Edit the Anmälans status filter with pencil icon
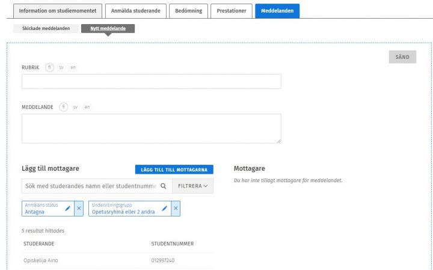This screenshot has height=270, width=433. click(x=68, y=208)
